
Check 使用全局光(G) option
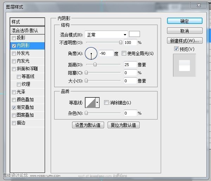point(124,53)
